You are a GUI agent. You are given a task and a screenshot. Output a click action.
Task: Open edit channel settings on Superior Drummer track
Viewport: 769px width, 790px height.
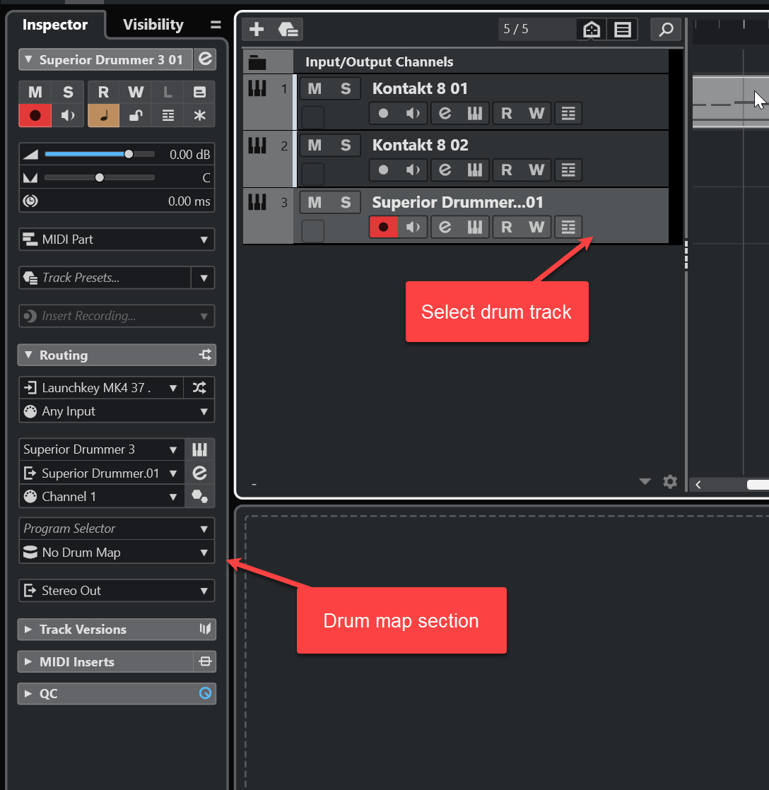click(x=445, y=227)
